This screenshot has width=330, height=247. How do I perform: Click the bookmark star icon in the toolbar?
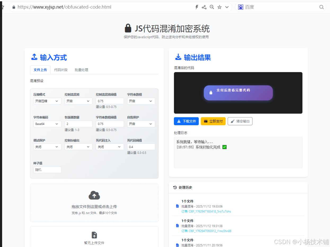point(219,7)
